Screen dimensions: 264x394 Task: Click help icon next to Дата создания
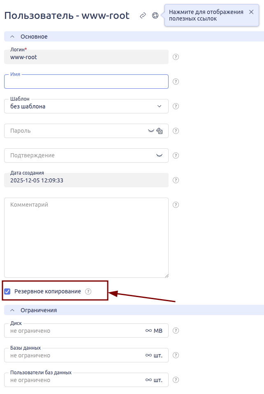click(176, 180)
